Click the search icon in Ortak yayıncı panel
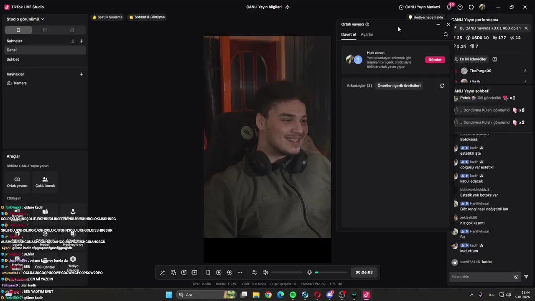 coord(446,35)
